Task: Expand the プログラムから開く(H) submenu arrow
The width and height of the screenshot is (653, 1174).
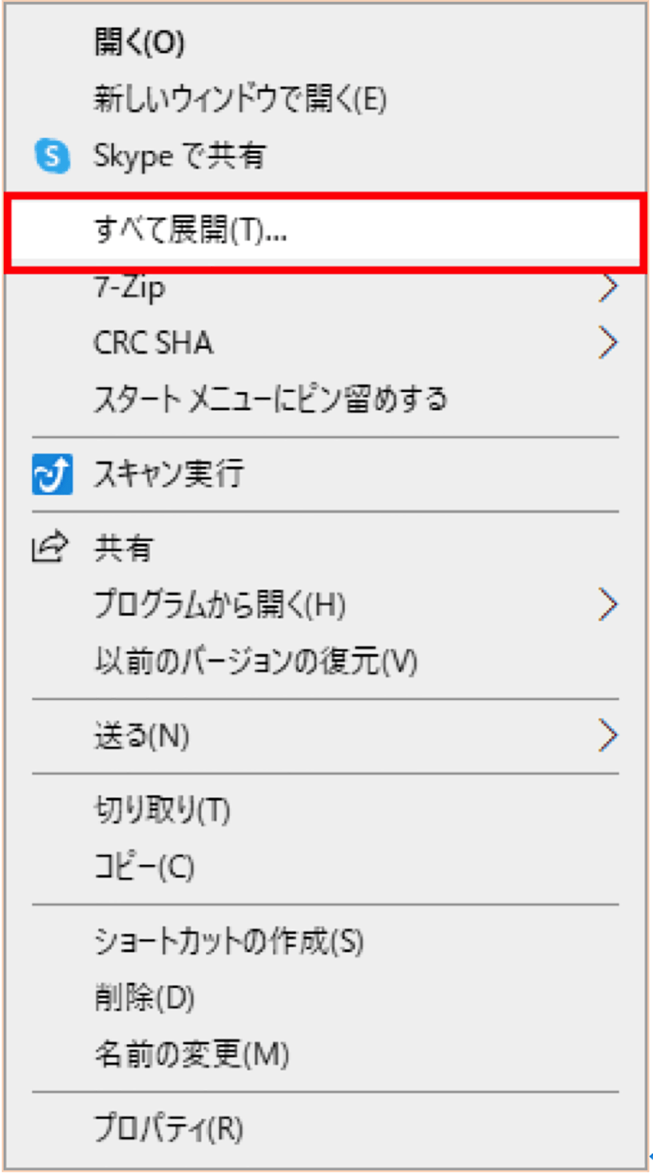Action: (x=608, y=605)
